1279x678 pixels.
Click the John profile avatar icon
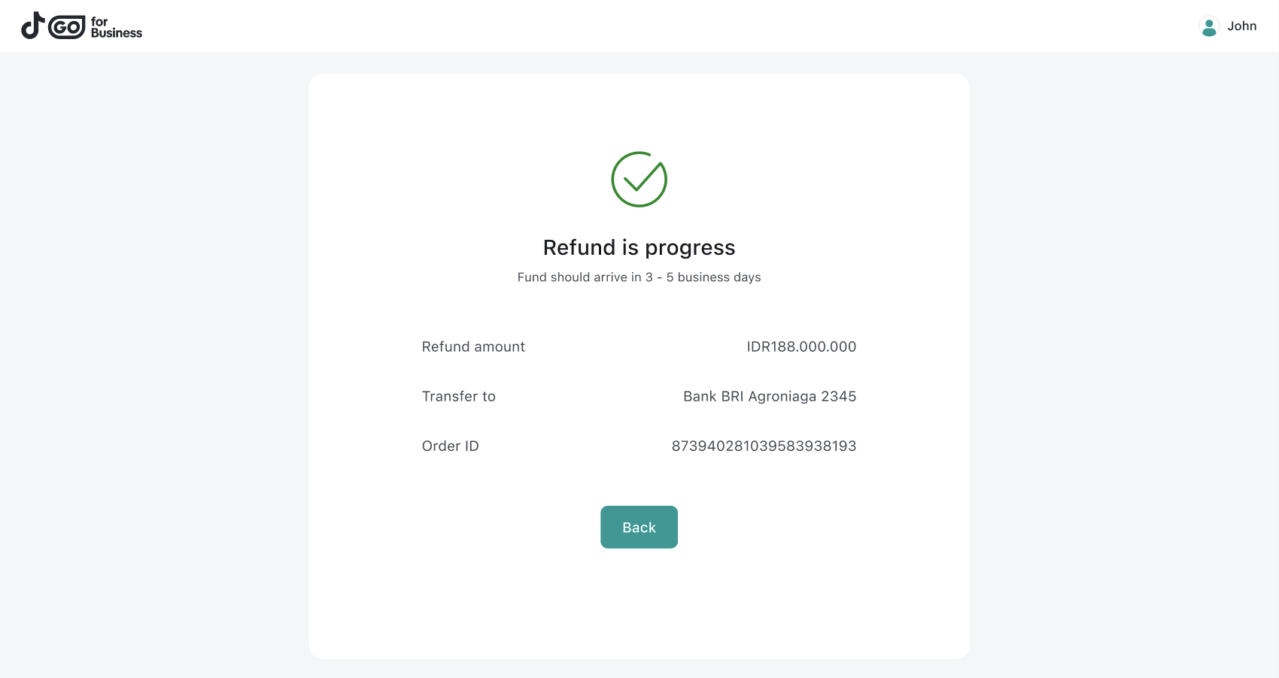click(1208, 26)
